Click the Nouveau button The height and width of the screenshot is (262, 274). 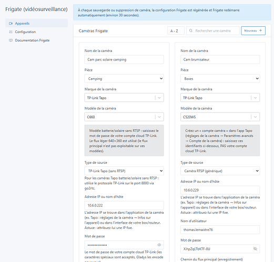[x=253, y=30]
